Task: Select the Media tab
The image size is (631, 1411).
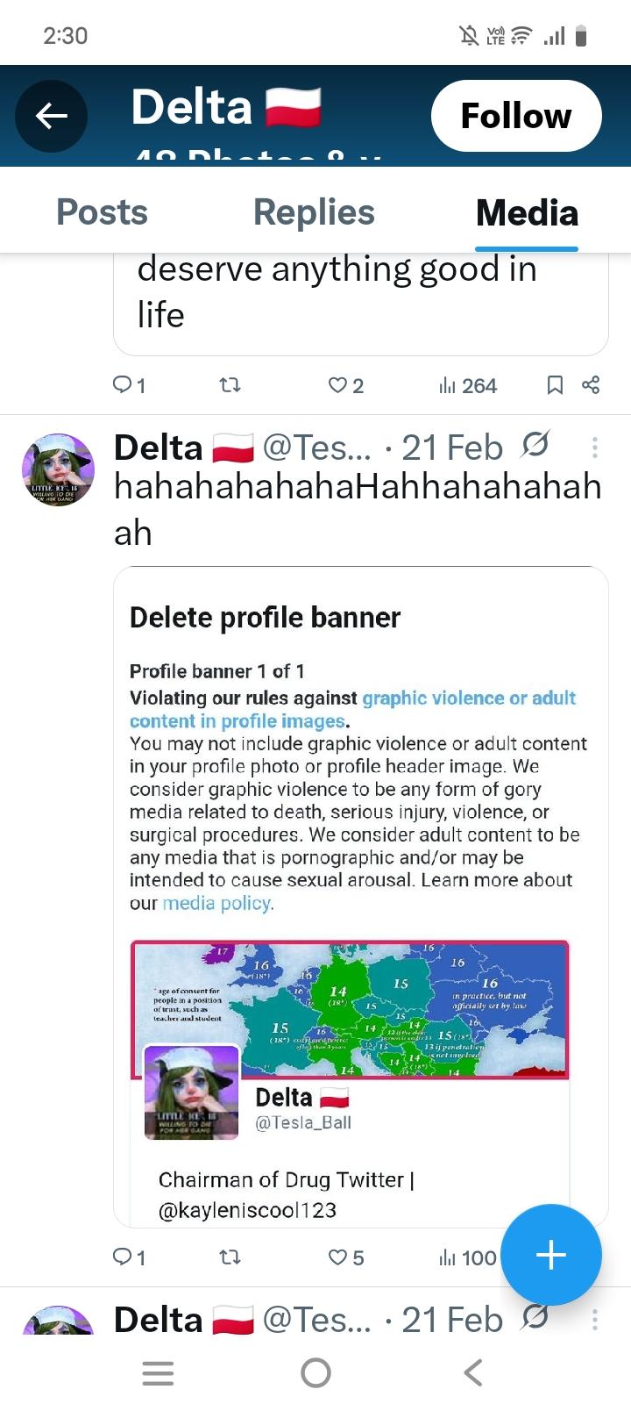Action: tap(527, 212)
